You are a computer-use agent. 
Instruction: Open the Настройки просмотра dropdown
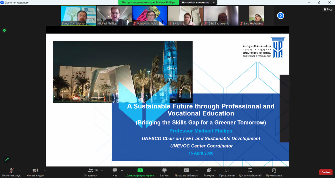point(198,2)
